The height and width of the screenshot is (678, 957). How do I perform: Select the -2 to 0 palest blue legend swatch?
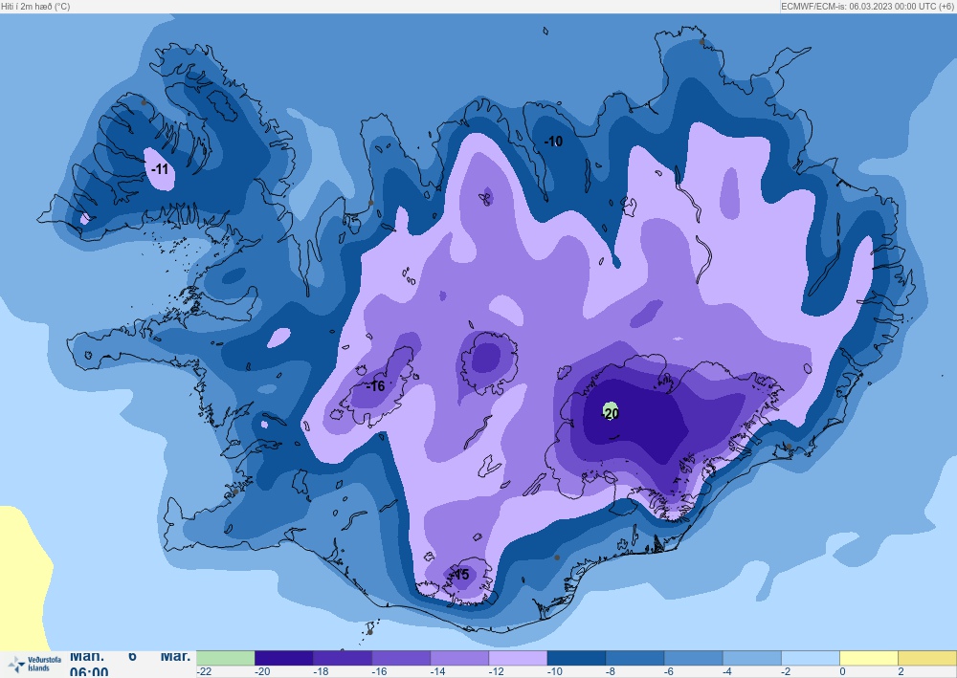812,658
